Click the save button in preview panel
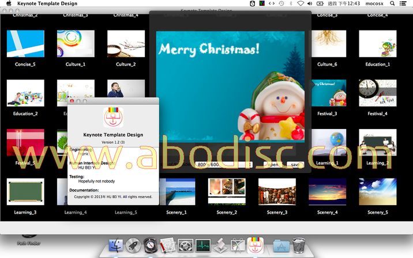Screen dimensions: 413x258 pos(295,164)
